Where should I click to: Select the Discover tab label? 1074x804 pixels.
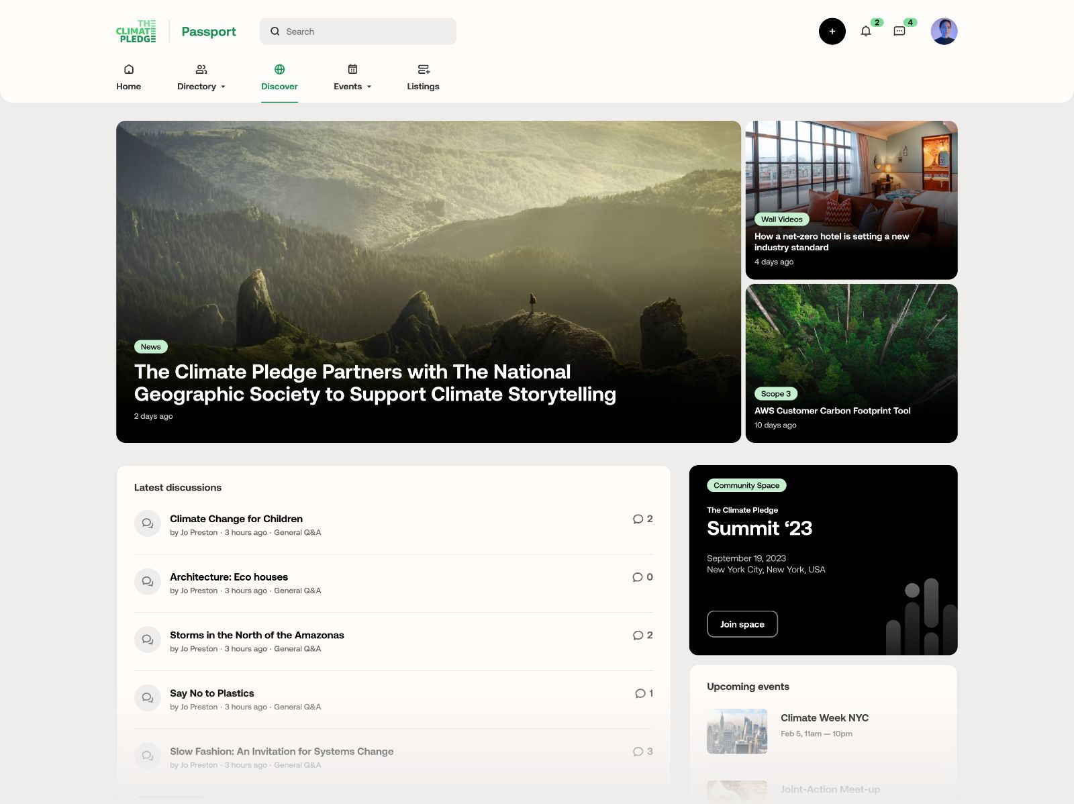click(279, 87)
